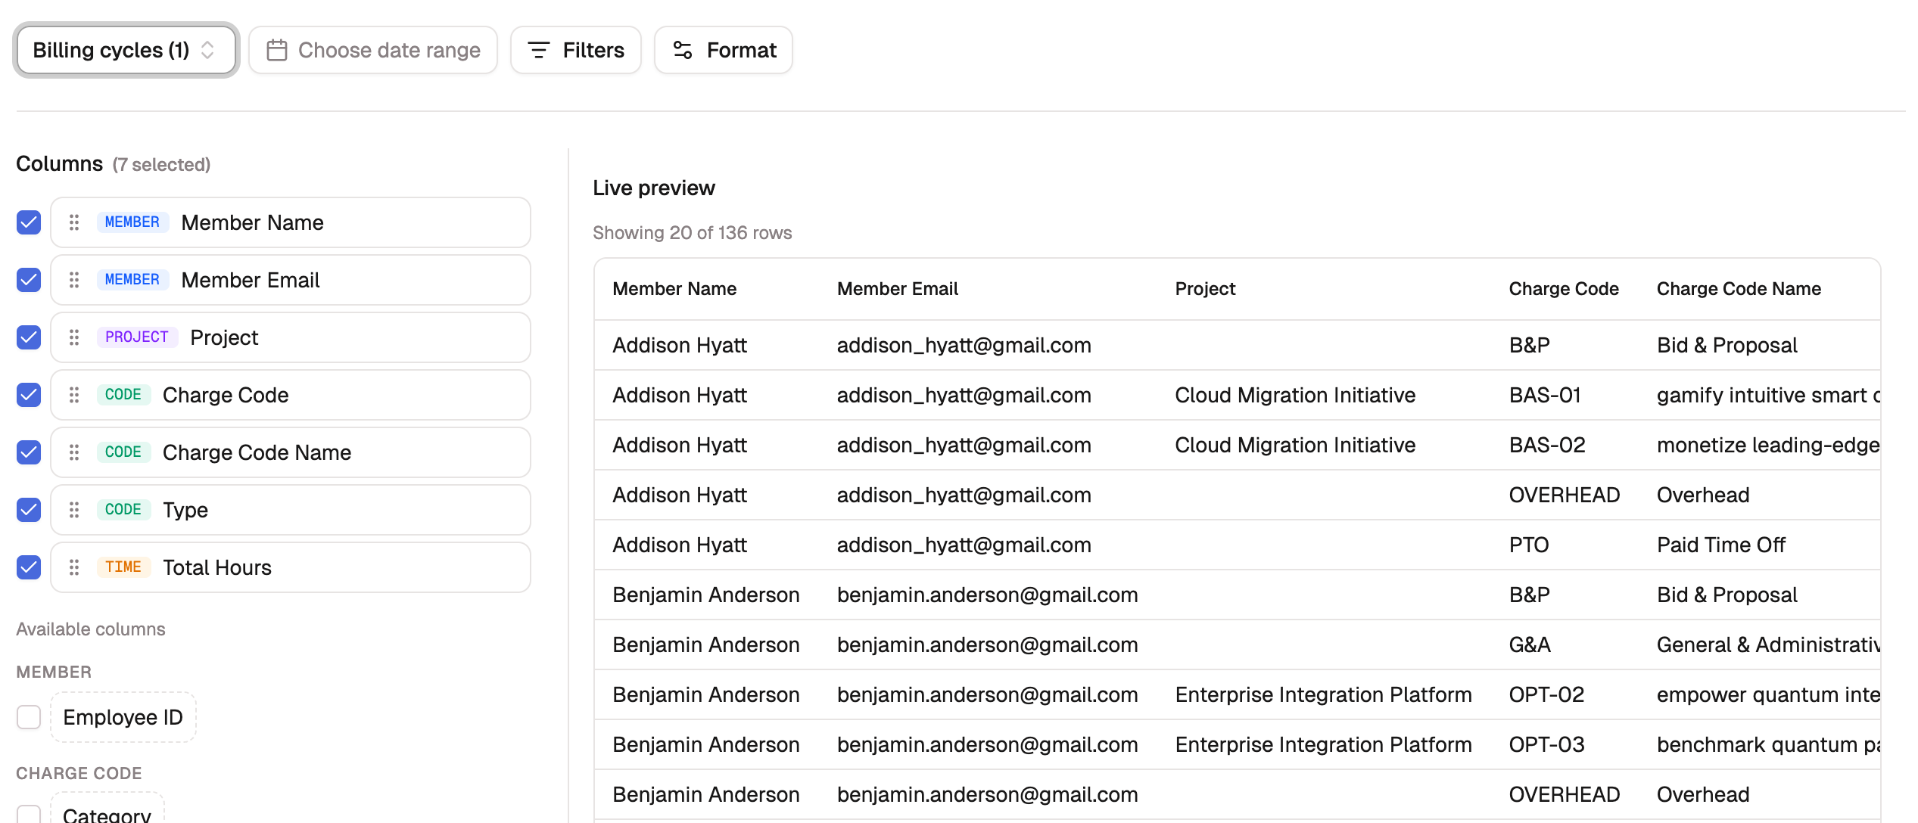Click the TIME tag on Total Hours

pyautogui.click(x=123, y=567)
